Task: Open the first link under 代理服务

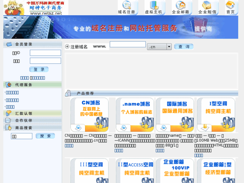Action: [x=12, y=93]
